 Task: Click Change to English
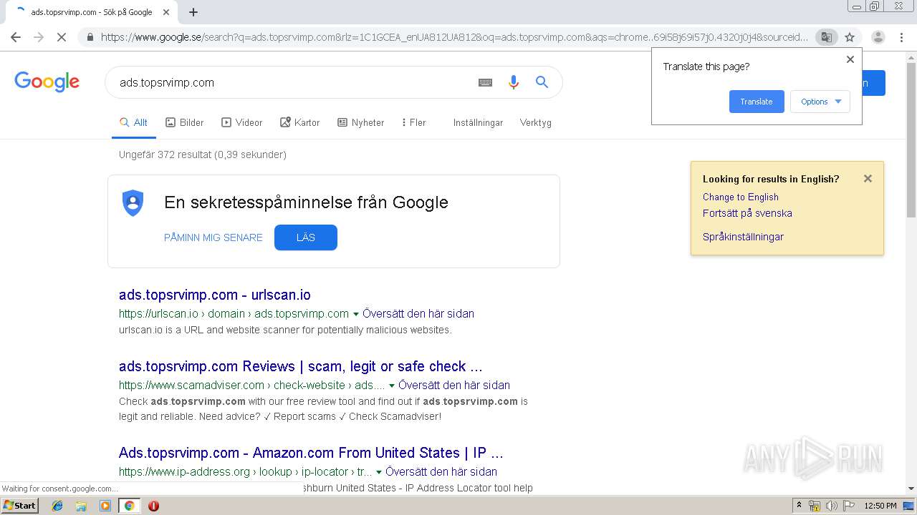pyautogui.click(x=741, y=197)
